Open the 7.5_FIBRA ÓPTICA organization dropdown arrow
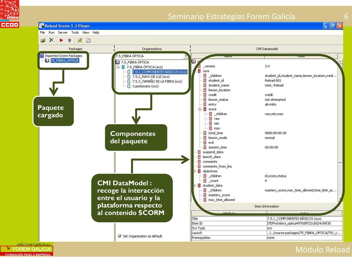 click(186, 56)
